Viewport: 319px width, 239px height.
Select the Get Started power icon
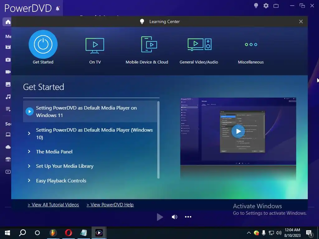tap(43, 44)
